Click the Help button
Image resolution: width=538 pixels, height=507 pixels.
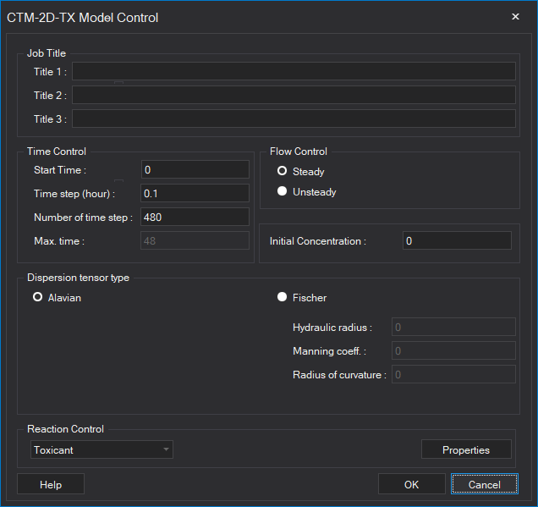[x=51, y=484]
